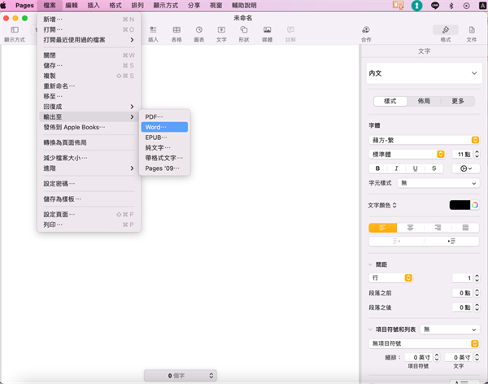Collapse the 間距 (Spacing) section

pyautogui.click(x=371, y=264)
